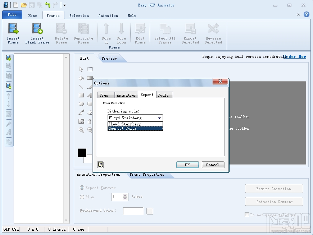This screenshot has width=313, height=235.
Task: Pick the Zoom In magnifier tool
Action: [81, 130]
